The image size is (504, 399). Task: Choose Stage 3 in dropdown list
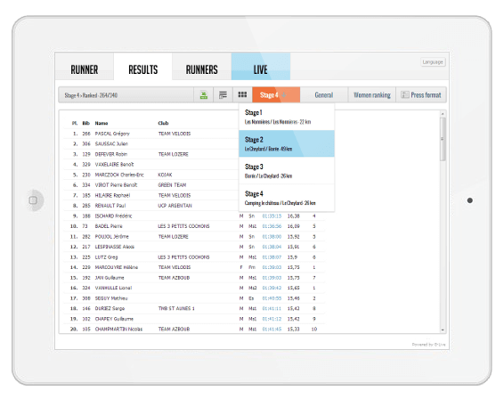[287, 171]
